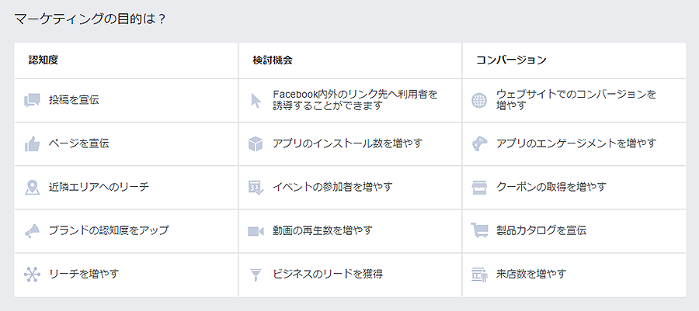This screenshot has width=699, height=311.
Task: Click the megaphone icon for ブランドの認知度をアップ
Action: 32,231
